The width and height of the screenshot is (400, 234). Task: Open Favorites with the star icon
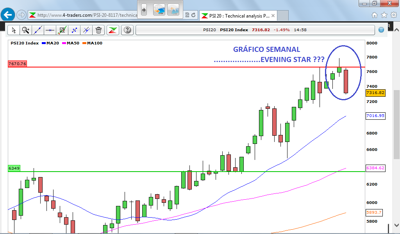[384, 15]
